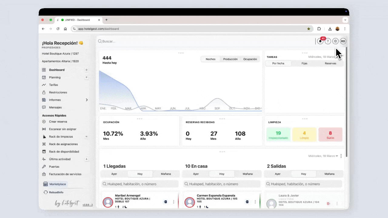The height and width of the screenshot is (218, 388).
Task: Select Mañana under Llegadas
Action: pyautogui.click(x=166, y=174)
